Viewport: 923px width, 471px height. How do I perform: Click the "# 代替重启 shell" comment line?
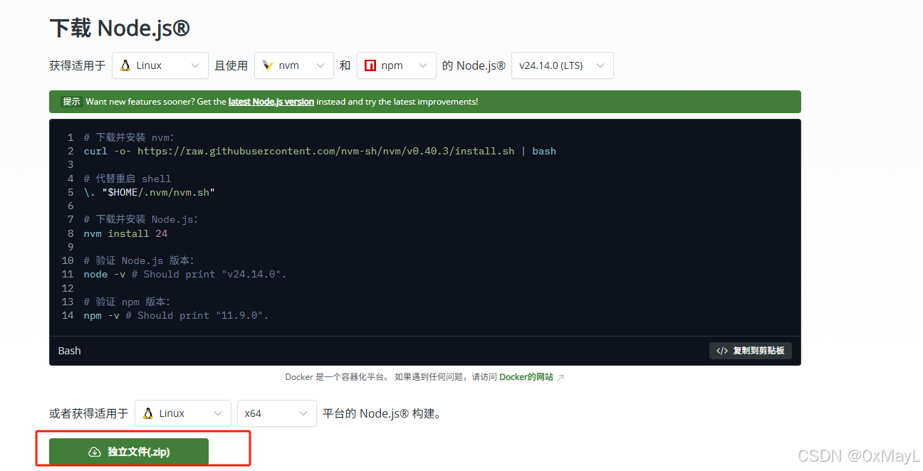127,179
